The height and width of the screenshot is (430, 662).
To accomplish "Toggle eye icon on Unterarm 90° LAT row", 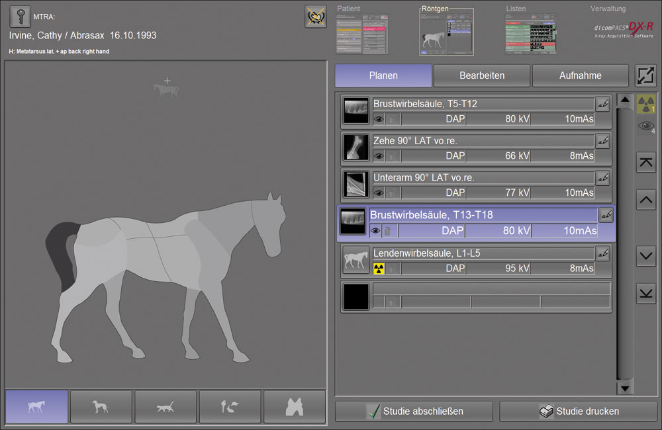I will tap(379, 193).
